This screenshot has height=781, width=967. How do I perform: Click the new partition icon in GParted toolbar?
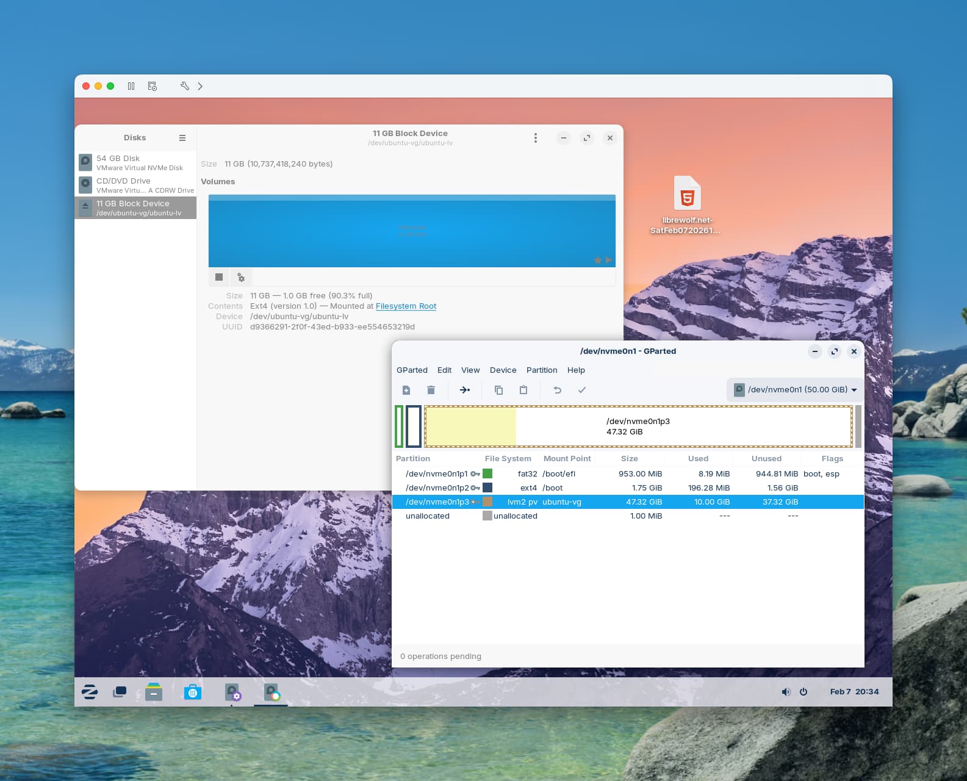(x=406, y=390)
